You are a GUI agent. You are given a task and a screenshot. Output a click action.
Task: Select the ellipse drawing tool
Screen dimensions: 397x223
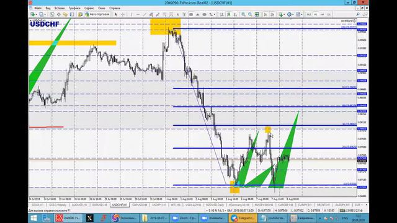tap(204, 14)
